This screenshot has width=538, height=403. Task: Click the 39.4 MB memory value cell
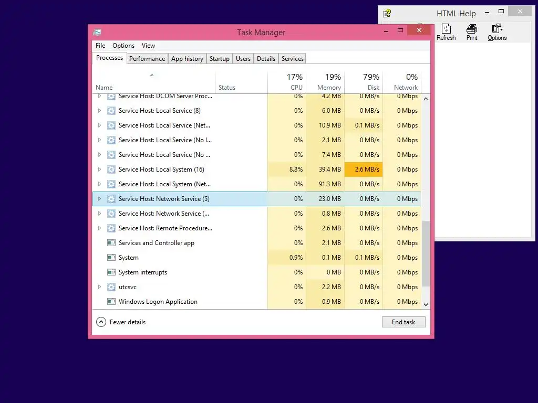click(325, 169)
